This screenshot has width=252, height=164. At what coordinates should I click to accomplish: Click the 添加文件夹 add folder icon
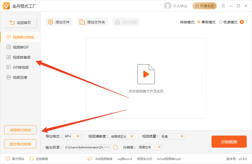coord(82,22)
